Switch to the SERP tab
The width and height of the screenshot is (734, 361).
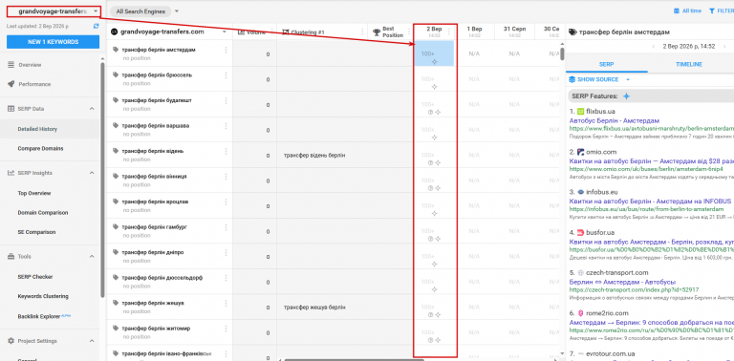click(606, 64)
